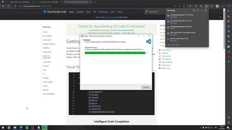Open the Report issues link

[166, 65]
